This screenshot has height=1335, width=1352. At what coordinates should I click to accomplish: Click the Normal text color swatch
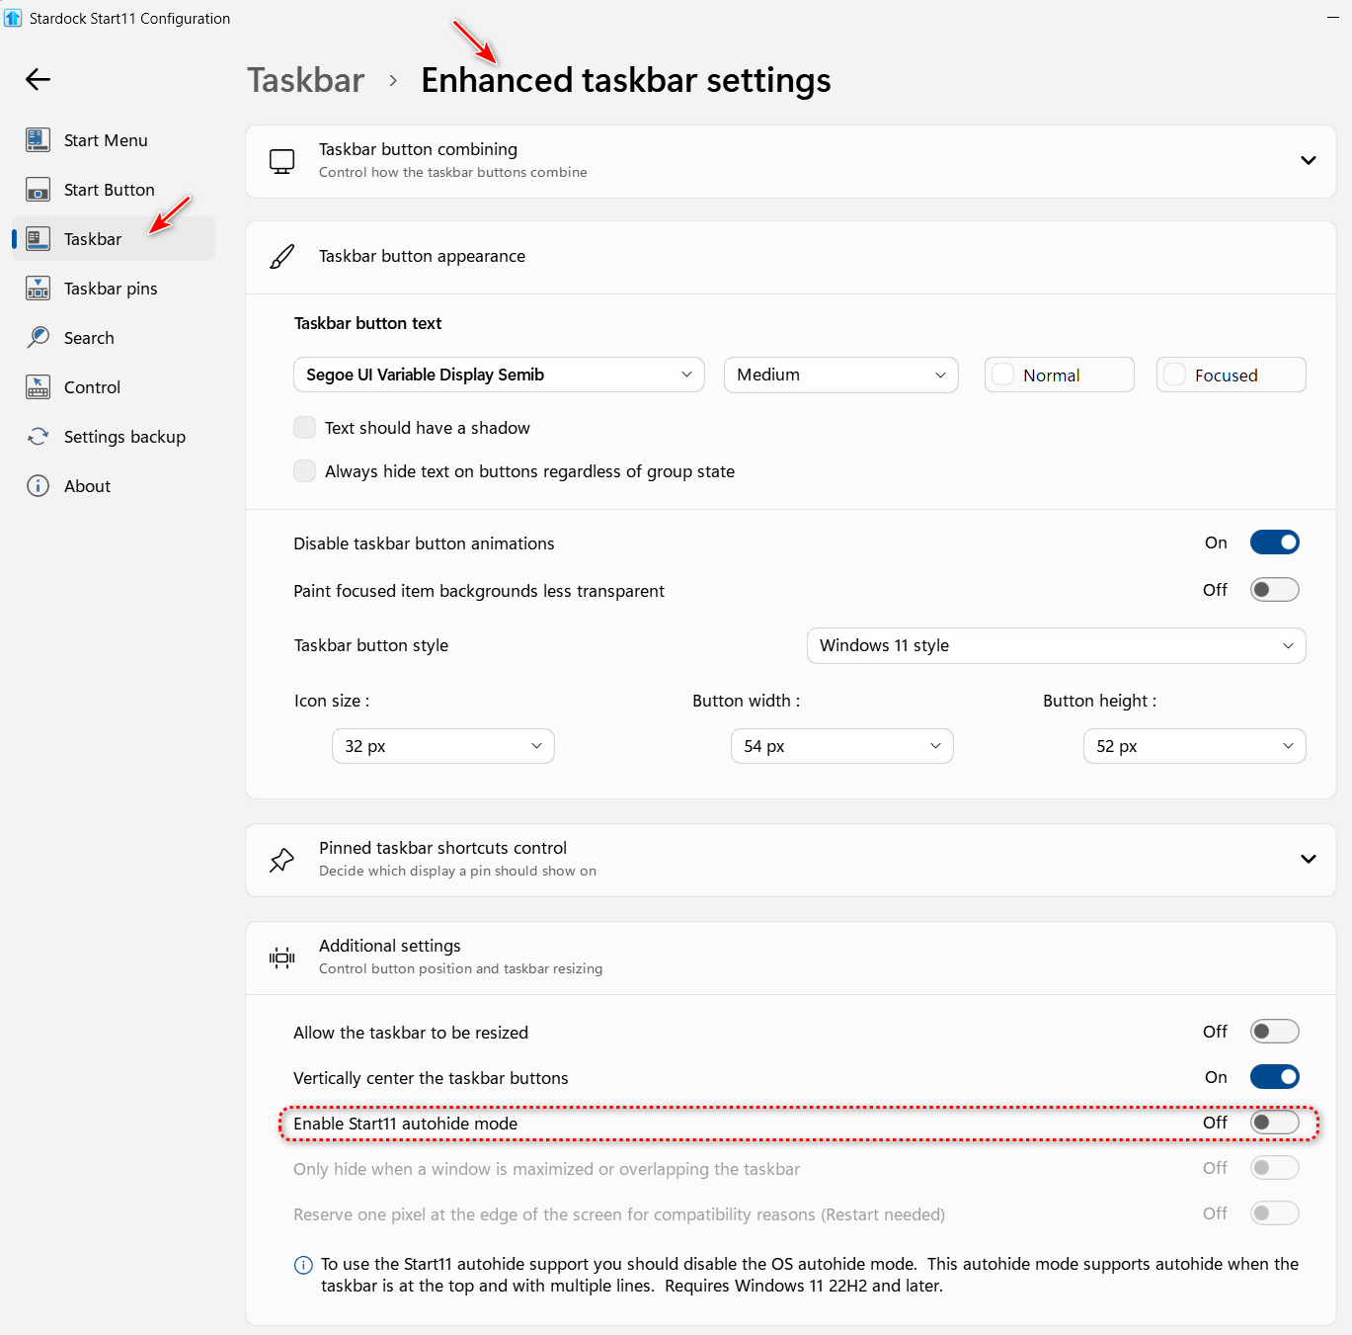point(1003,375)
